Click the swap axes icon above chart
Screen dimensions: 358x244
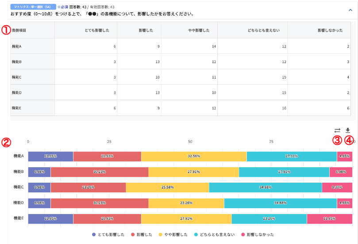coord(337,131)
